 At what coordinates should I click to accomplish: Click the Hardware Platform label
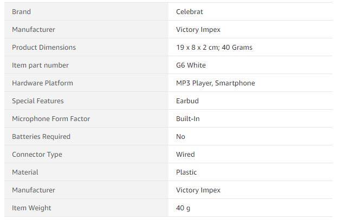click(42, 83)
